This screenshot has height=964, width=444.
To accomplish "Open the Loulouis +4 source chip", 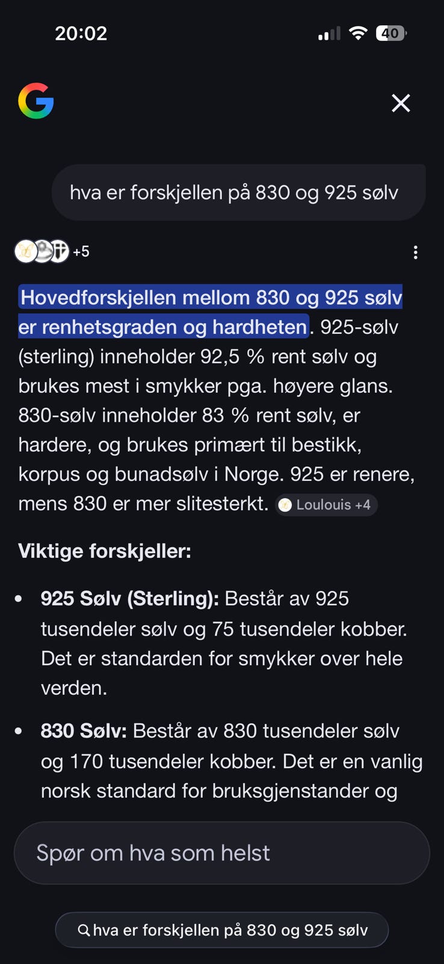I will pyautogui.click(x=326, y=505).
